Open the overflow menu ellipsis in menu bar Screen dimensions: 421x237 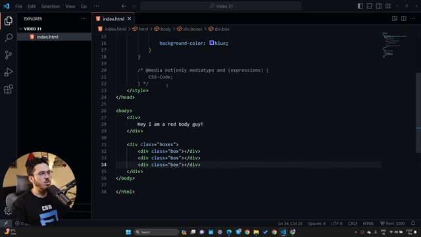click(x=97, y=6)
